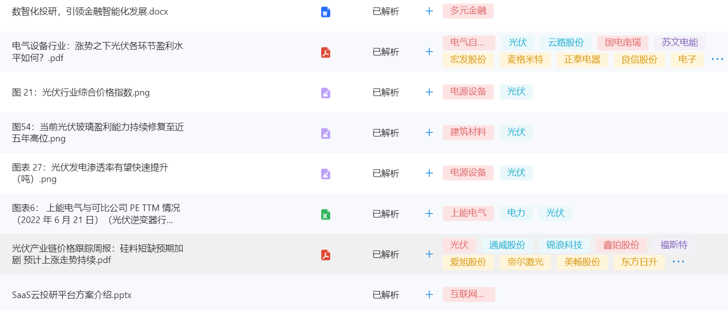Click the truncated 电气自... tag
728x310 pixels.
click(x=468, y=42)
